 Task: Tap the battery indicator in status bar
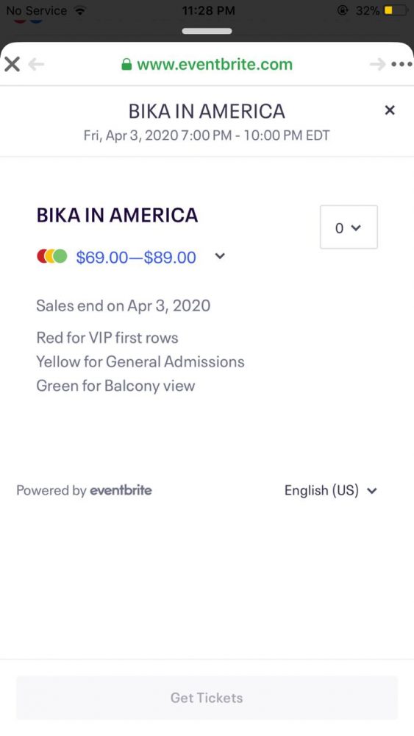tap(396, 10)
